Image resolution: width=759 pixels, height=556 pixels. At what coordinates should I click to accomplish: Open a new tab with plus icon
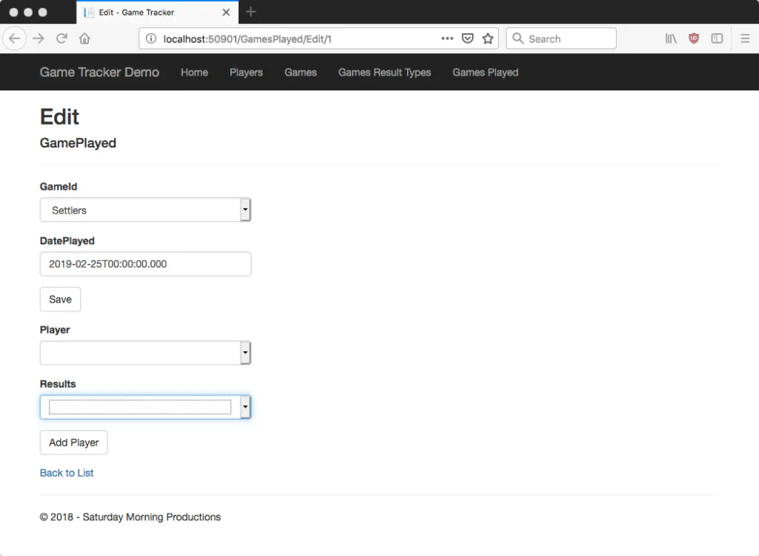[x=251, y=12]
